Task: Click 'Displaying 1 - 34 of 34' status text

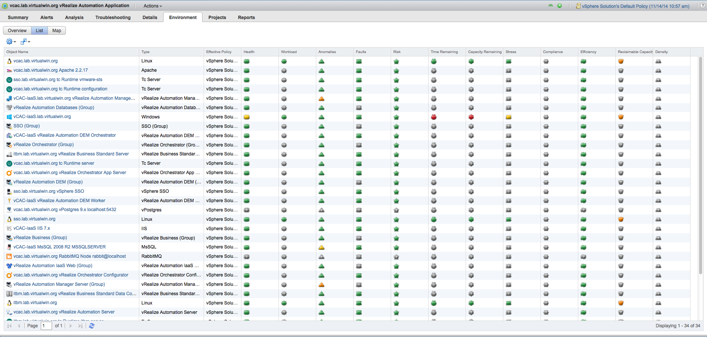Action: coord(678,326)
